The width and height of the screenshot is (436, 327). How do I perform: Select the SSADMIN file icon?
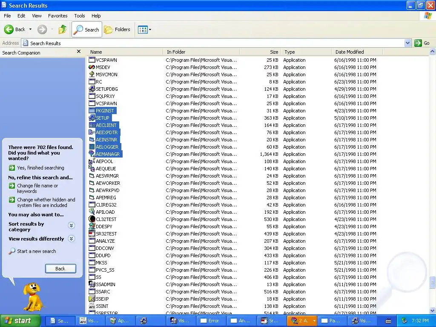92,284
